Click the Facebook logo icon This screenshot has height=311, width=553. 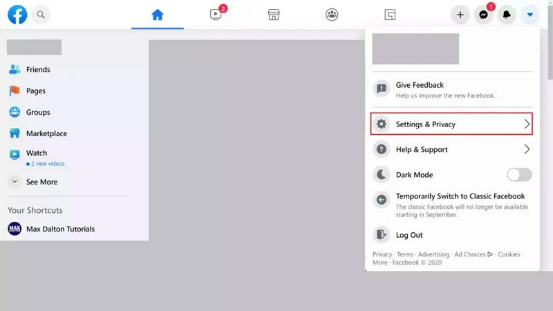point(17,15)
